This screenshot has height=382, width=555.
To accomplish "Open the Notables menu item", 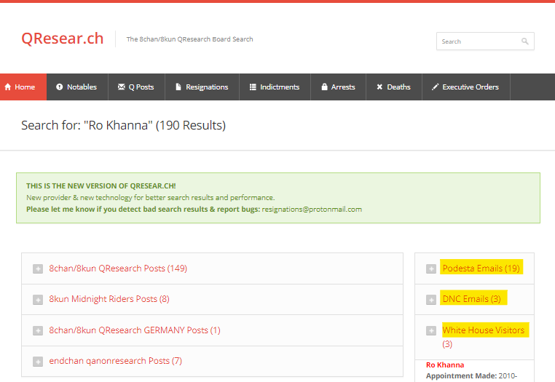I will (77, 87).
